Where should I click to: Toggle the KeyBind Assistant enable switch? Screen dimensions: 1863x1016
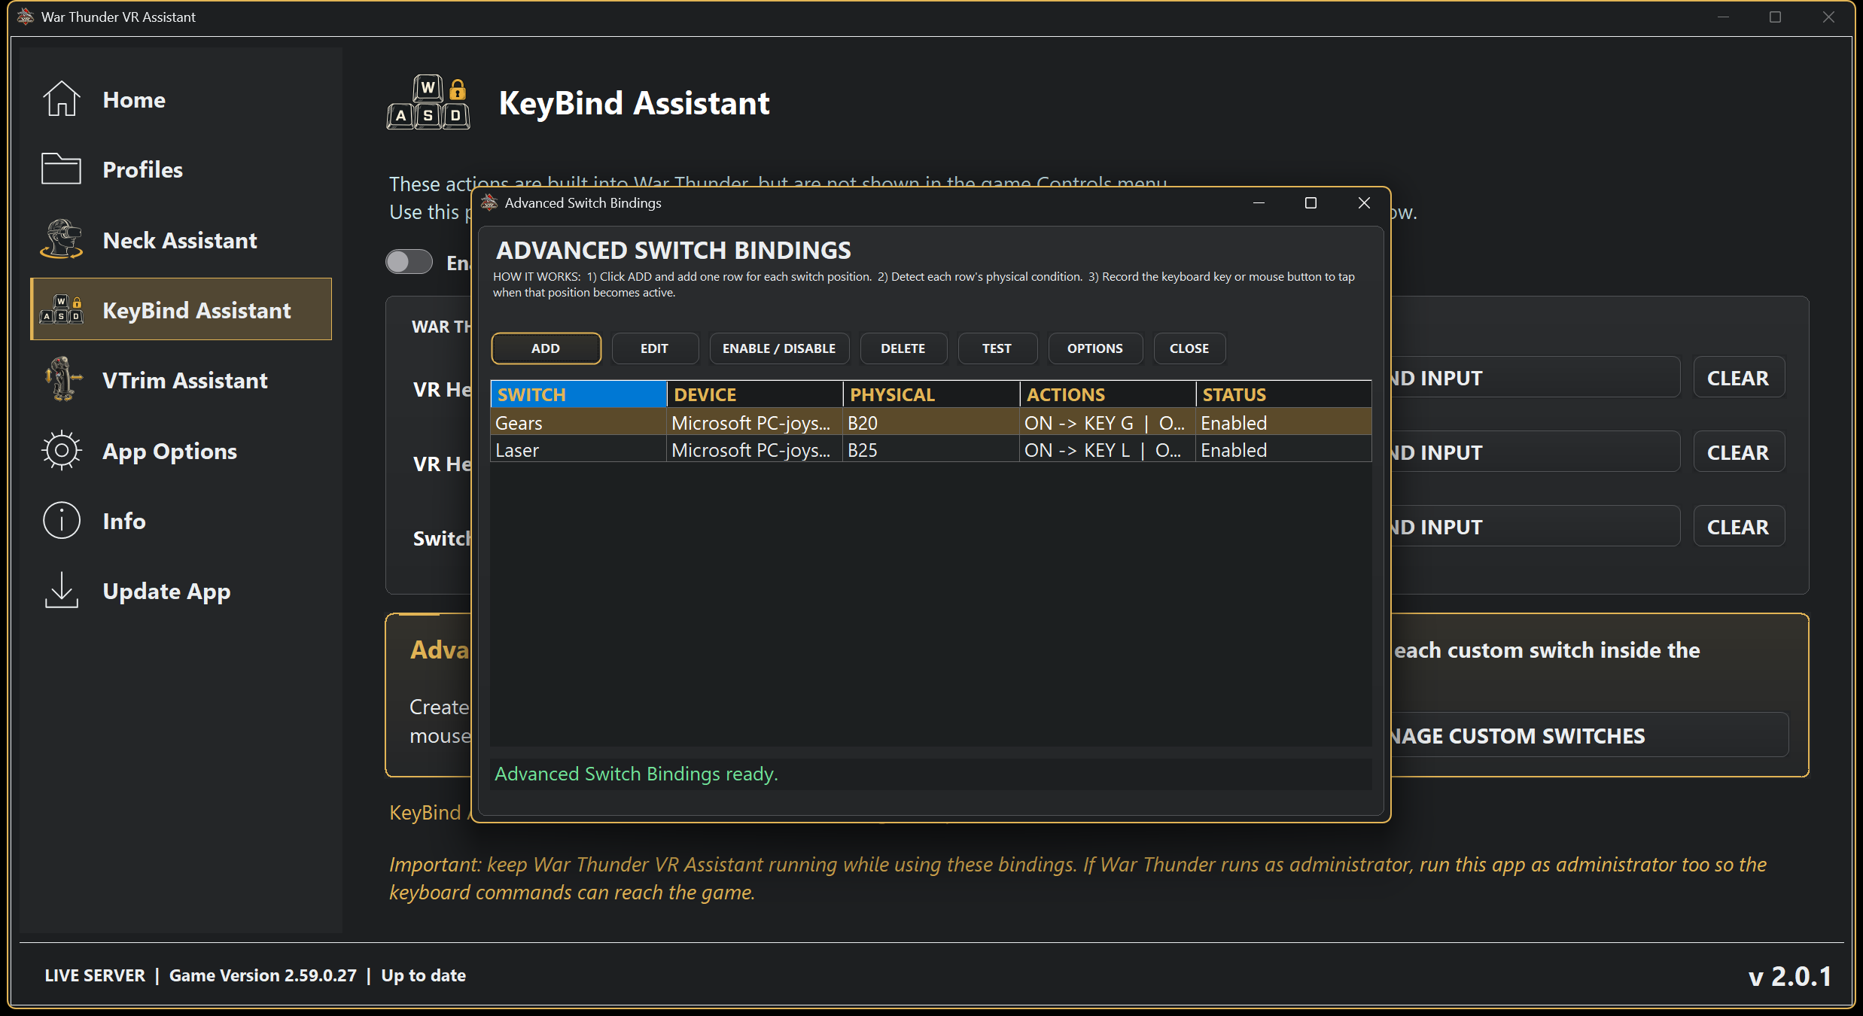pos(409,262)
